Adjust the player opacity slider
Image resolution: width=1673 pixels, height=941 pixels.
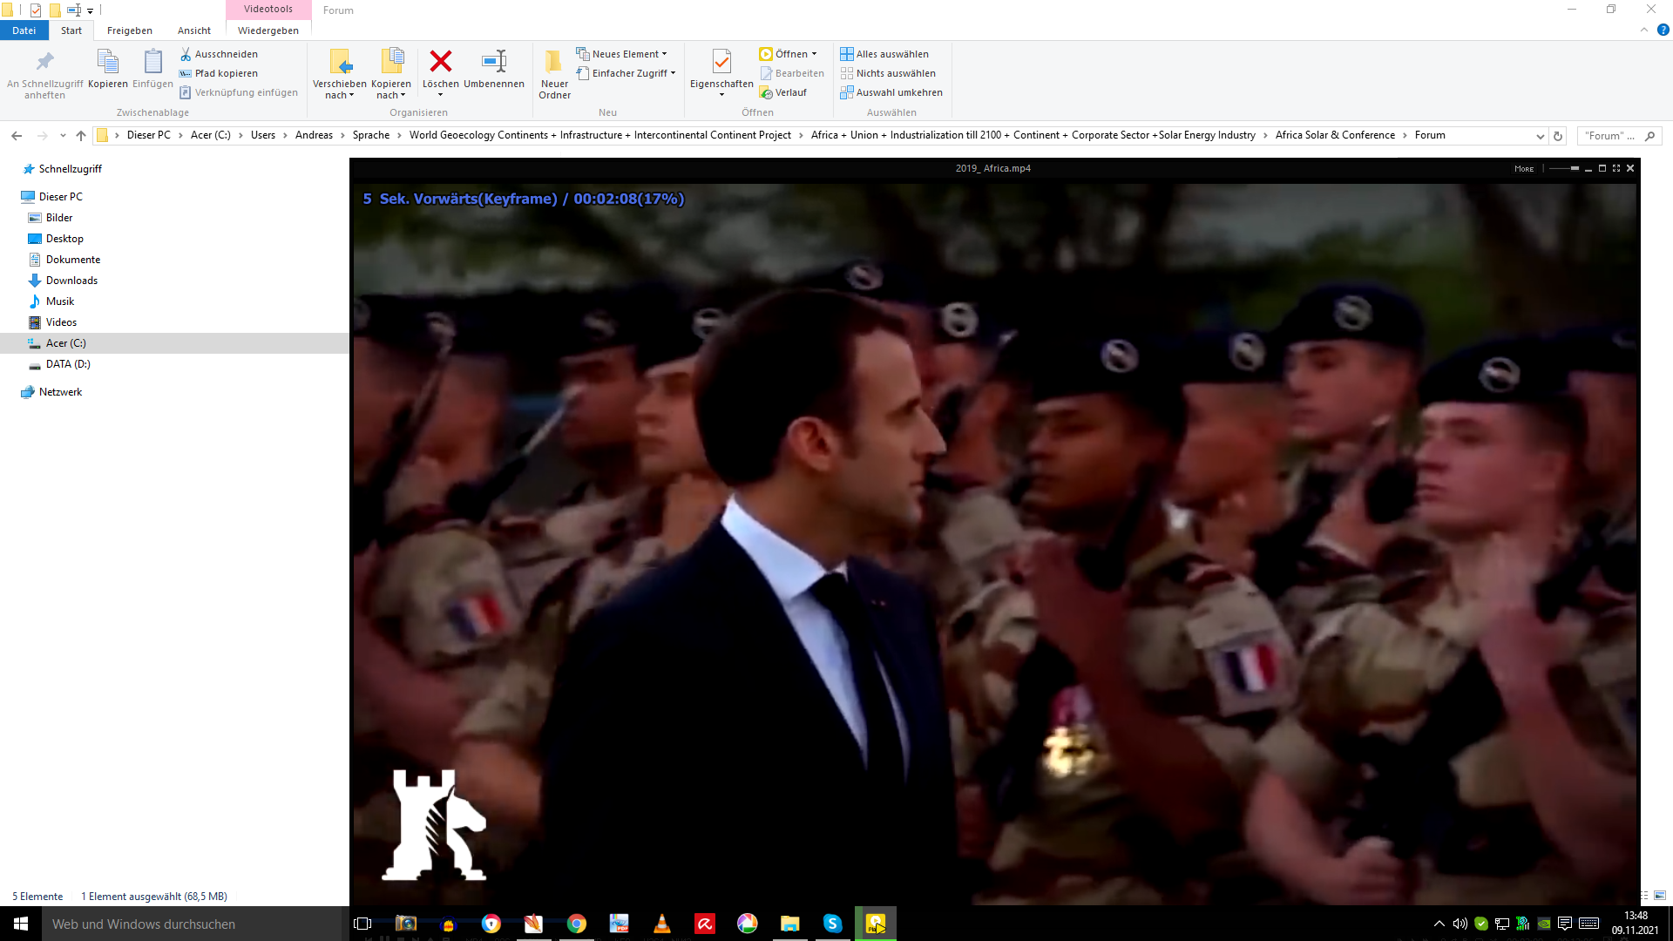[1564, 168]
